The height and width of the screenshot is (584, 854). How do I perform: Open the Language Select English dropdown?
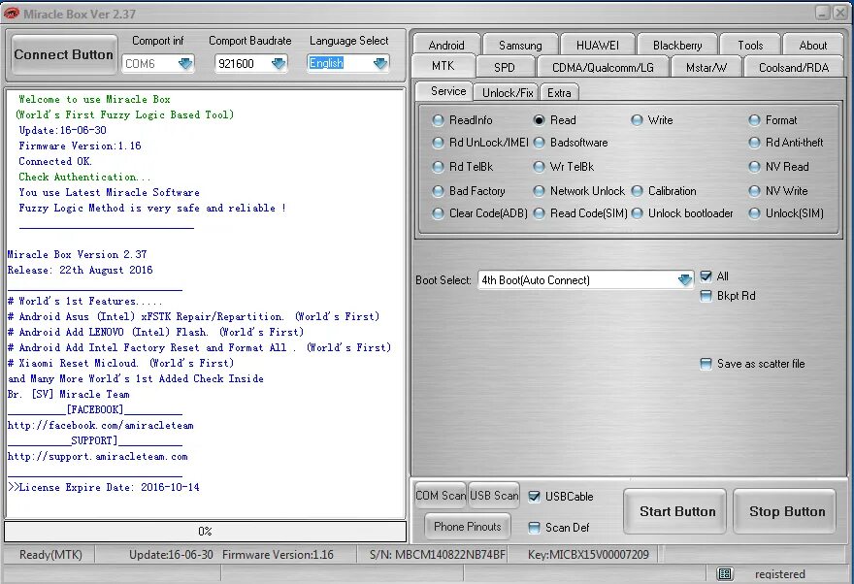coord(380,64)
